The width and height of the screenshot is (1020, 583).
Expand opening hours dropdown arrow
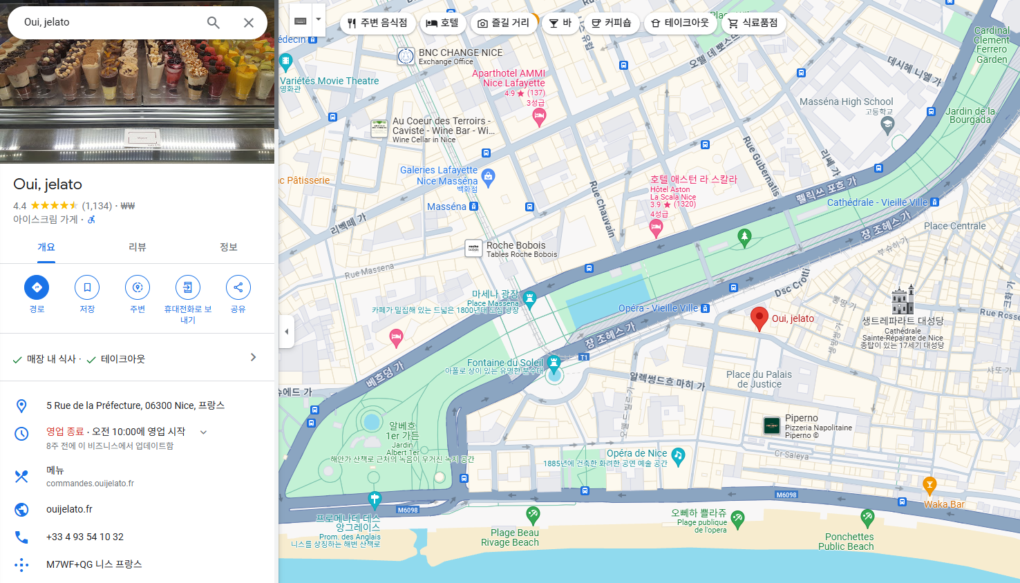[203, 432]
